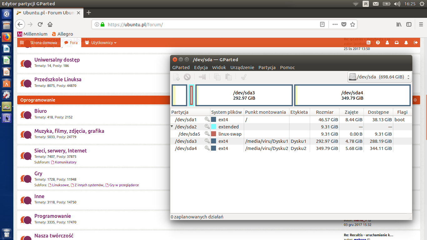This screenshot has height=240, width=427.
Task: Click the Delete partition toolbar icon
Action: click(x=187, y=77)
